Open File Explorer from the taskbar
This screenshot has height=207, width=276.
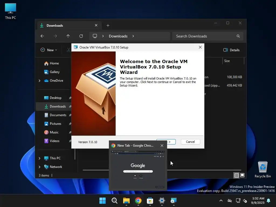click(x=126, y=201)
